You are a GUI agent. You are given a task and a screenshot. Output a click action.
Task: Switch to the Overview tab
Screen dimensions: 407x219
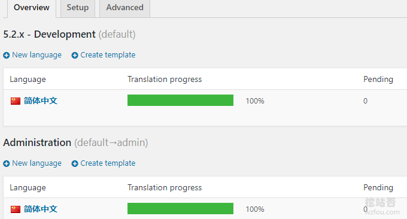click(32, 8)
